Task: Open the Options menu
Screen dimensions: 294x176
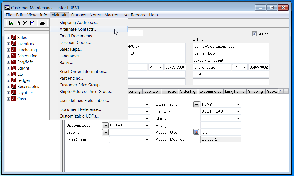Action: click(79, 15)
